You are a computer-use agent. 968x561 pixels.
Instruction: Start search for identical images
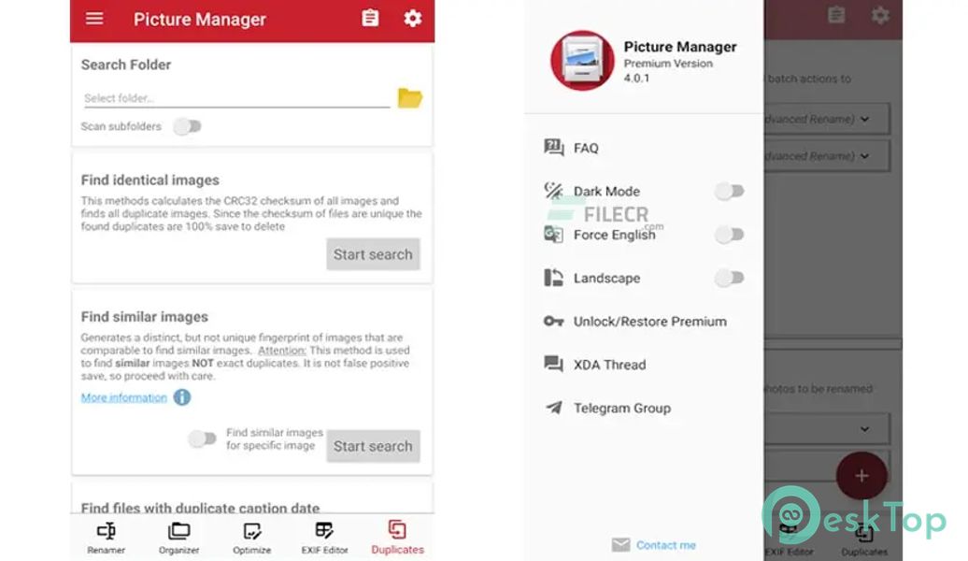(373, 254)
